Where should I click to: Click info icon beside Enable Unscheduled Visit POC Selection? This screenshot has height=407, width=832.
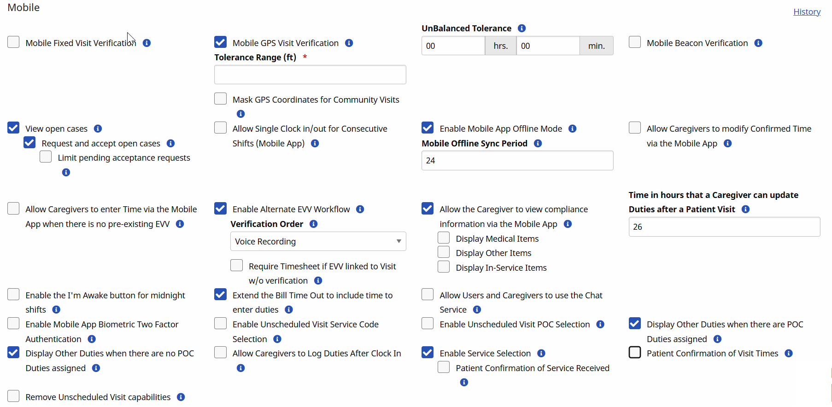click(x=600, y=324)
